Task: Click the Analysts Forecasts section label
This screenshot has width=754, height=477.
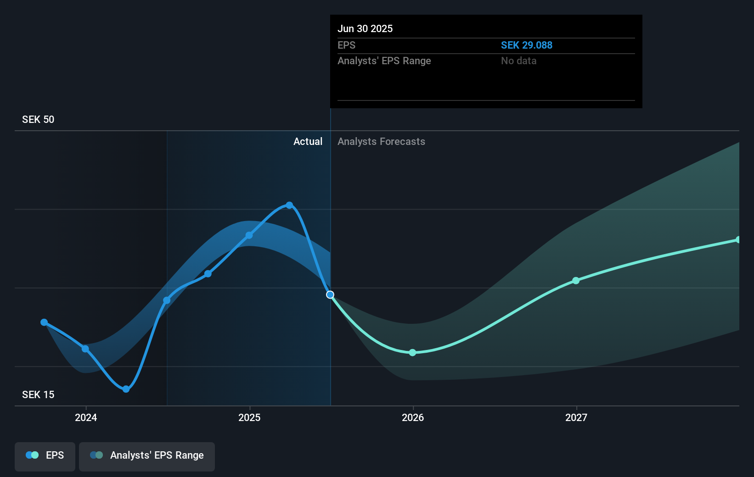Action: pos(381,142)
